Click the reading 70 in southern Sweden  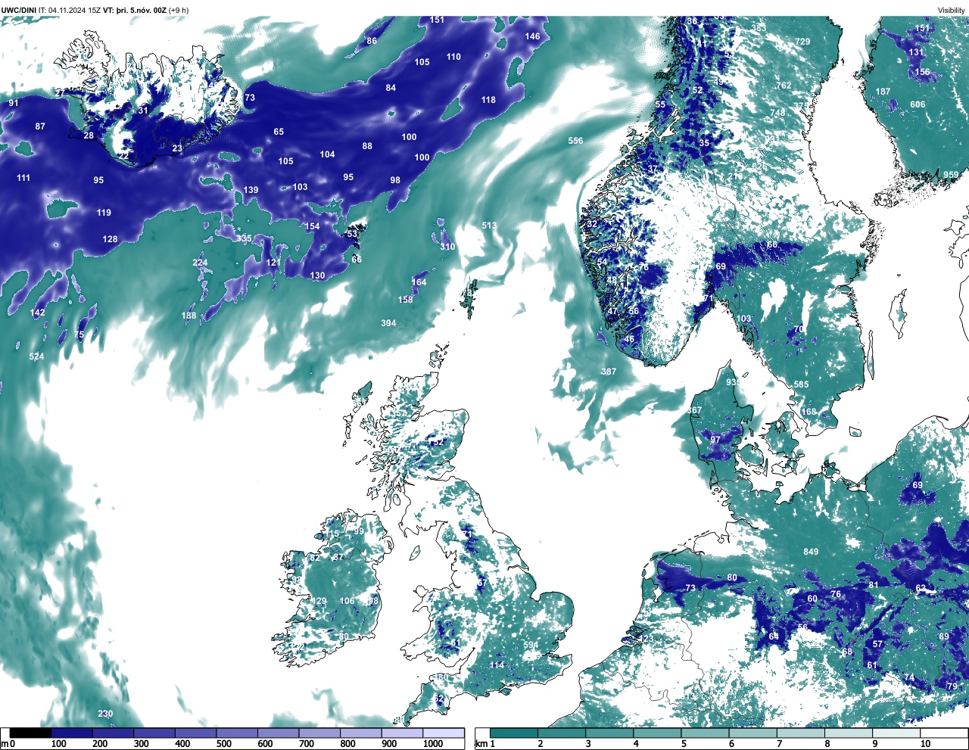click(799, 330)
